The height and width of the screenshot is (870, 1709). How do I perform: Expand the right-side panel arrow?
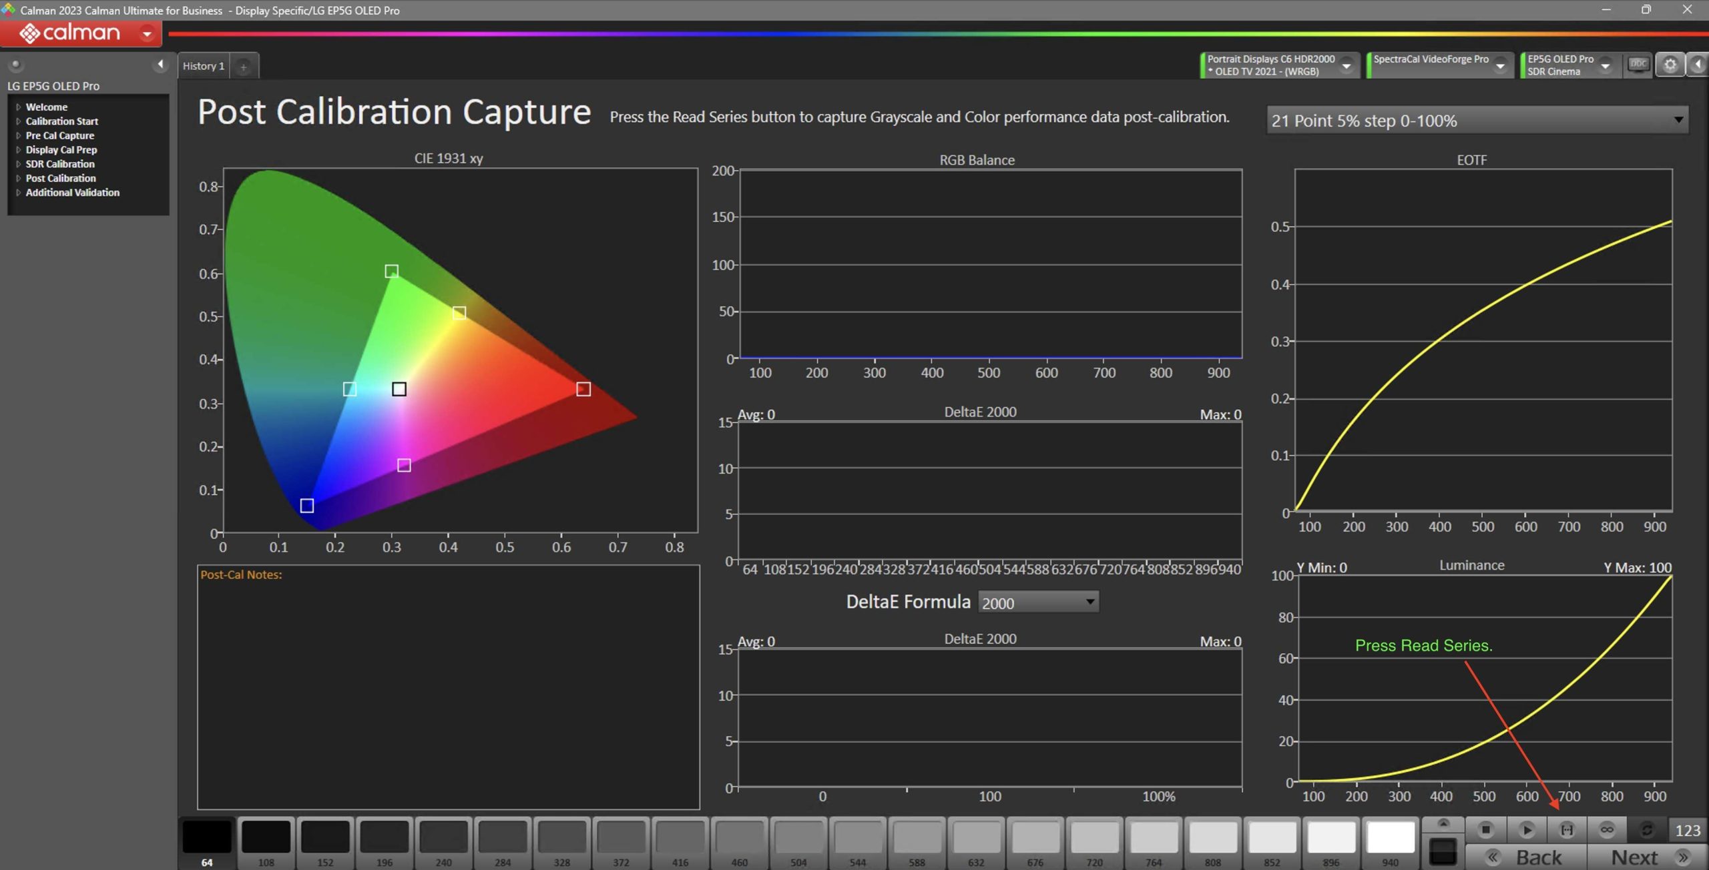[1698, 65]
